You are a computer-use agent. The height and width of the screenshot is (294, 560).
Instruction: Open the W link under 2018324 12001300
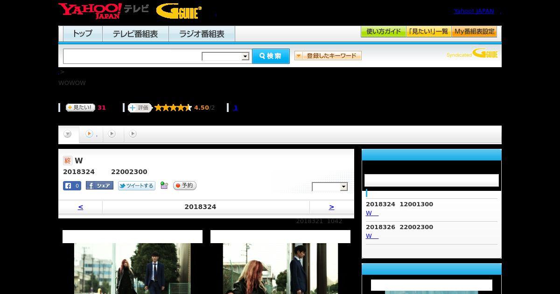click(372, 213)
